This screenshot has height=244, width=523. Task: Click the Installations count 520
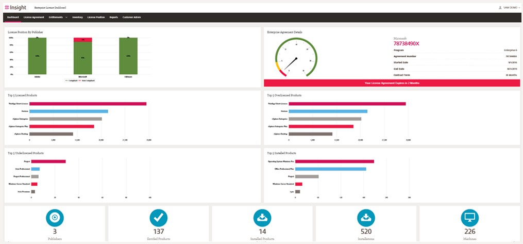(x=366, y=232)
